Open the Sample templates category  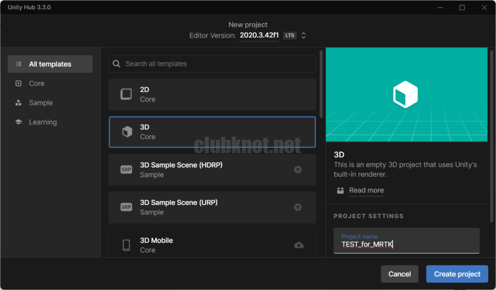pos(41,103)
